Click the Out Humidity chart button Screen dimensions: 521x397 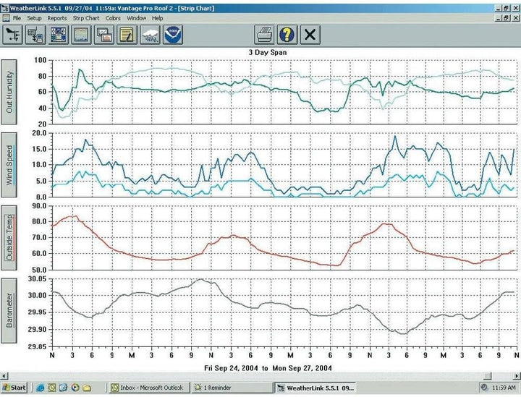(x=9, y=92)
